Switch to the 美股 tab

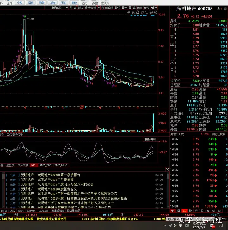click(74, 3)
